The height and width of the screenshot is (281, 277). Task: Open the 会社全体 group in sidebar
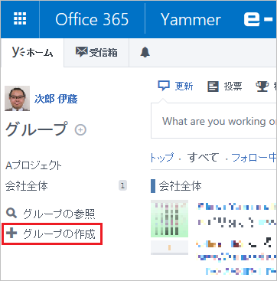pos(27,186)
